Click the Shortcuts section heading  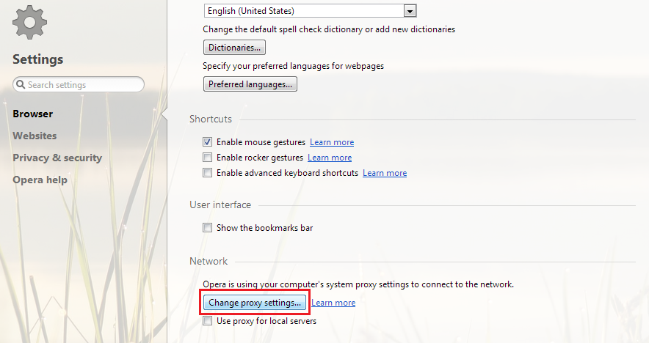pos(211,119)
